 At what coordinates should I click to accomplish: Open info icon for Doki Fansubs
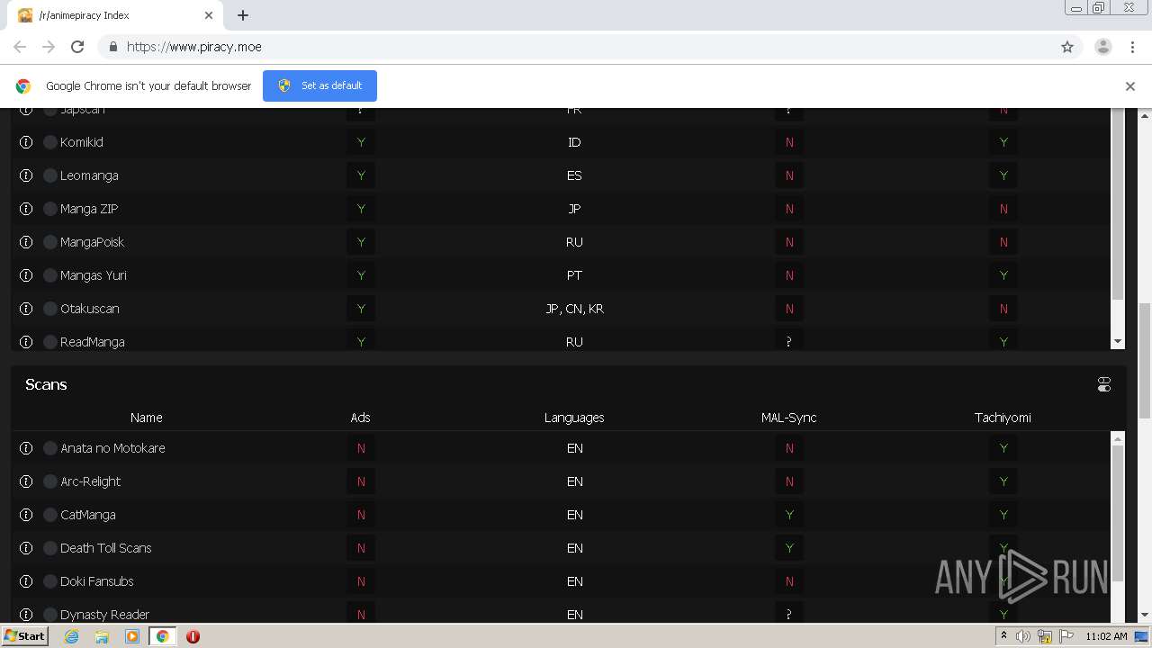26,581
